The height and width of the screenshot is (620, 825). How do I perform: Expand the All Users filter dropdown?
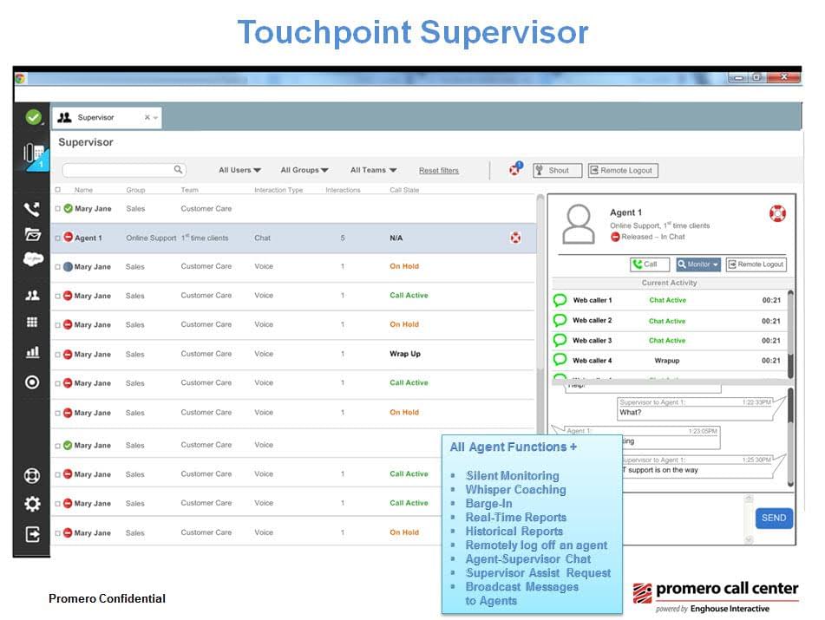click(239, 170)
